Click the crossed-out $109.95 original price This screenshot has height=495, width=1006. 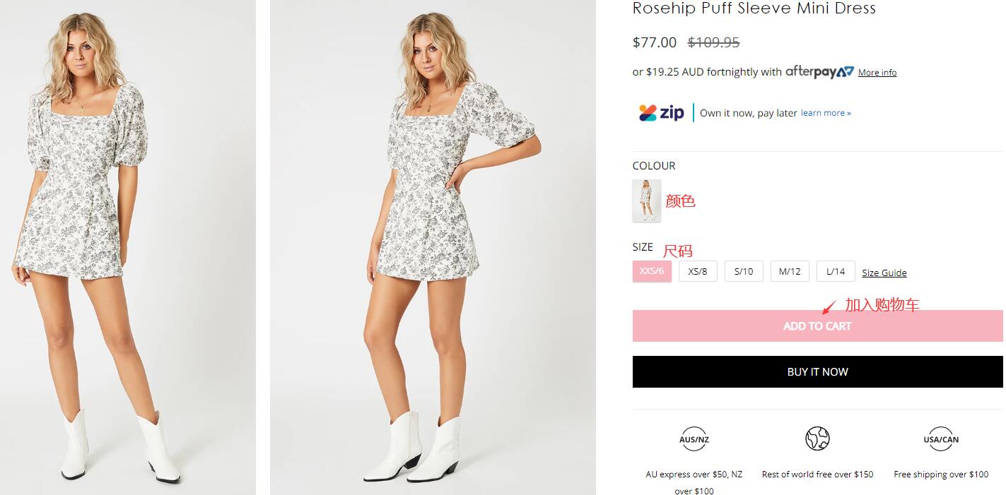(713, 42)
